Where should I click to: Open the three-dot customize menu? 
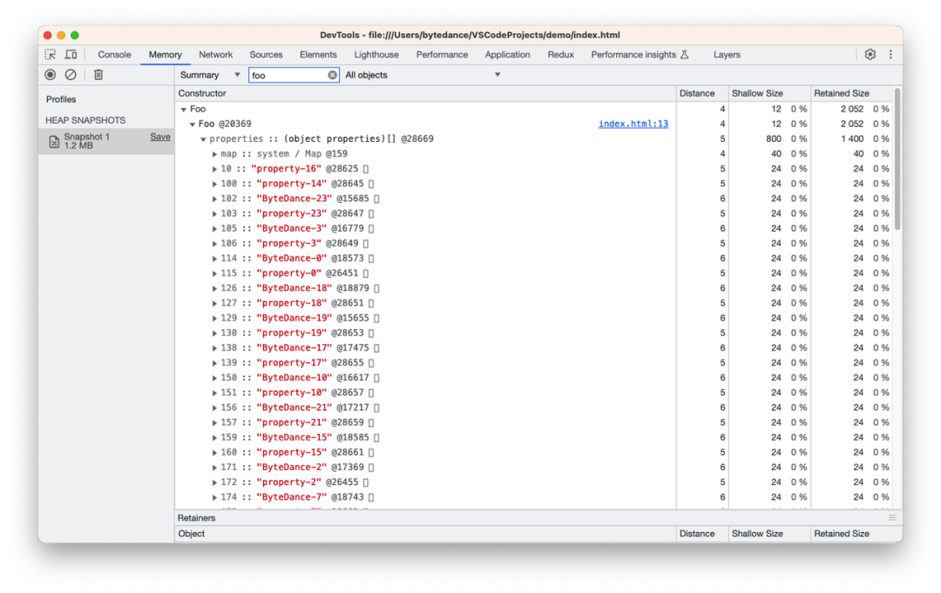890,55
